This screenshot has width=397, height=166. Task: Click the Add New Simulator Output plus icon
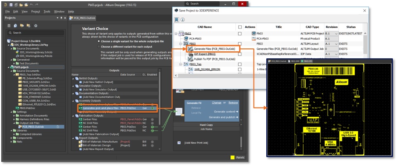[x=80, y=89]
